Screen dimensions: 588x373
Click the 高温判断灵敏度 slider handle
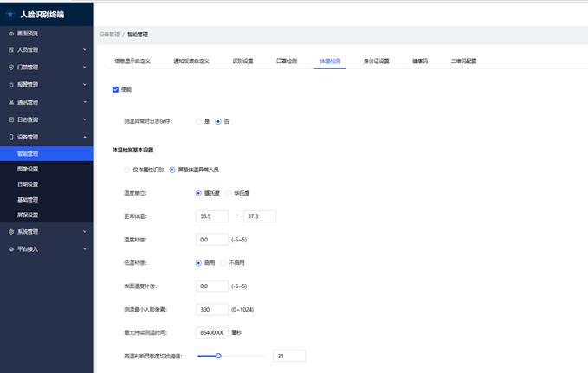pos(218,356)
